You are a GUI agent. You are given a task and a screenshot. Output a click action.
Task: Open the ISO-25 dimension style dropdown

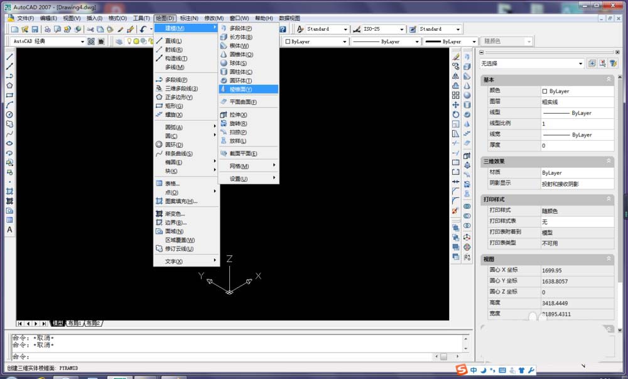click(x=402, y=29)
